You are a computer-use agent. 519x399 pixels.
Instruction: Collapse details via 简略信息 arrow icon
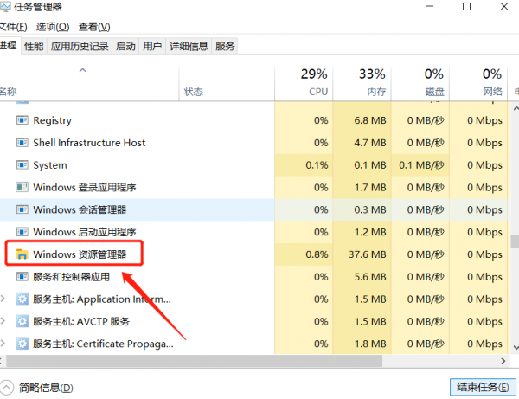6,388
